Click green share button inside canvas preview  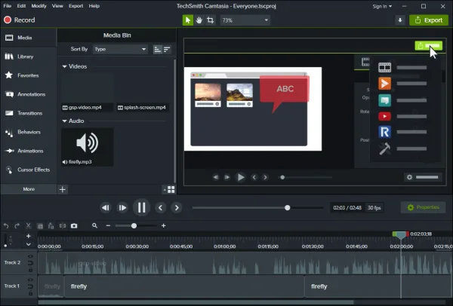428,45
